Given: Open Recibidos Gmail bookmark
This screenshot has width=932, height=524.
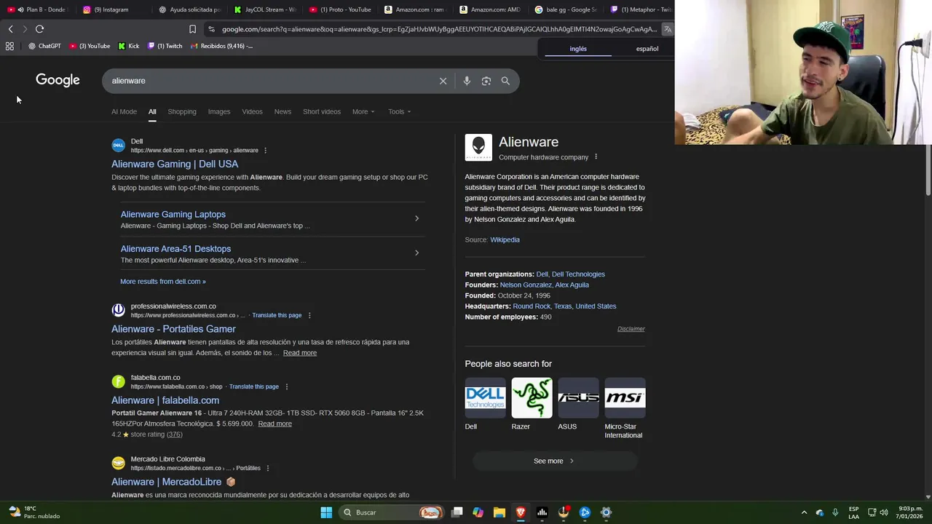Looking at the screenshot, I should tap(222, 46).
